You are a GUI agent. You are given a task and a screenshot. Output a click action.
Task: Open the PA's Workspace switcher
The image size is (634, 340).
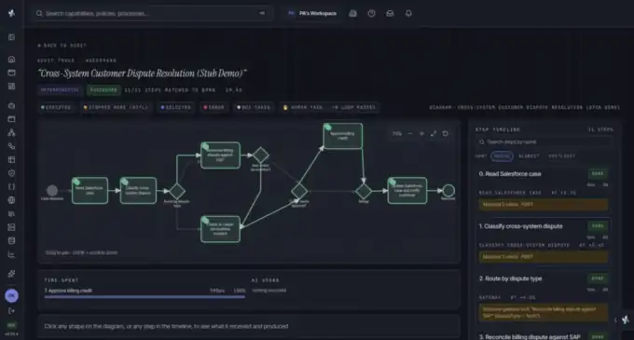pyautogui.click(x=311, y=13)
